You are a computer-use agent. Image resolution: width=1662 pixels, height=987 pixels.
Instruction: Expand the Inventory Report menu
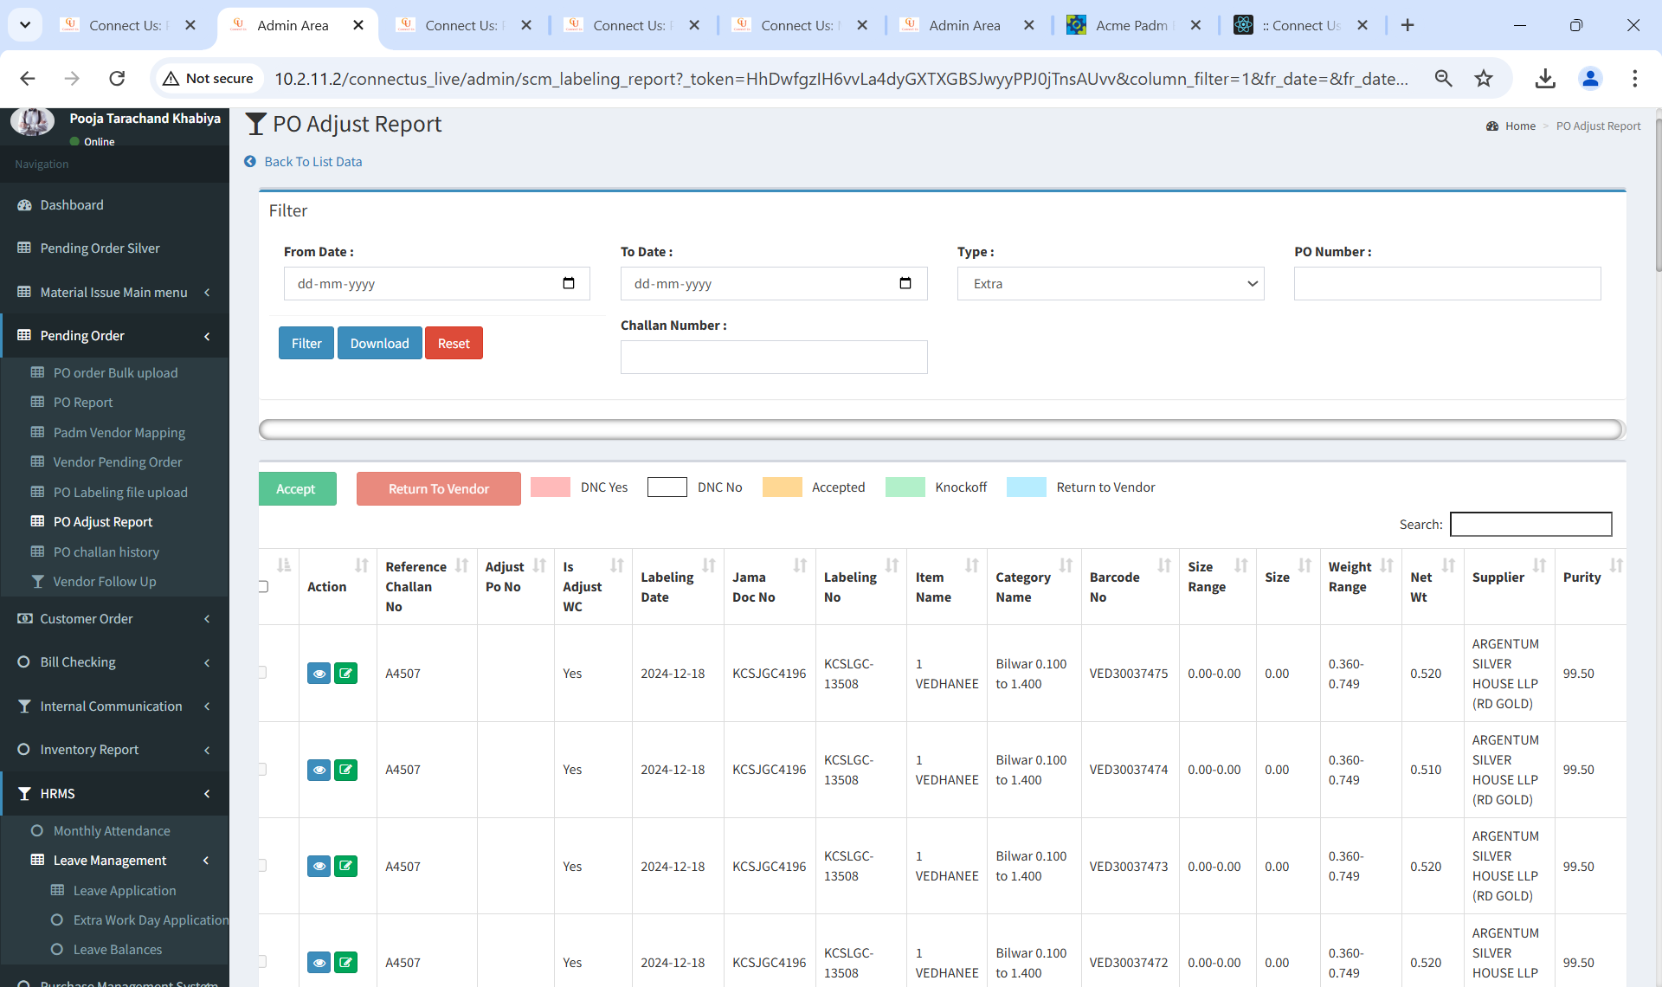click(114, 750)
